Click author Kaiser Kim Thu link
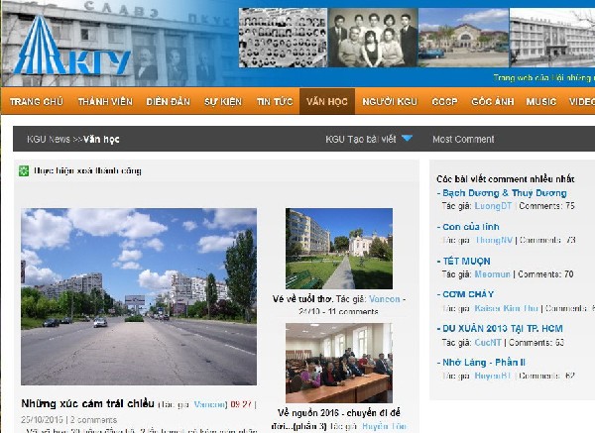Viewport: 595px width, 433px height. click(x=506, y=308)
